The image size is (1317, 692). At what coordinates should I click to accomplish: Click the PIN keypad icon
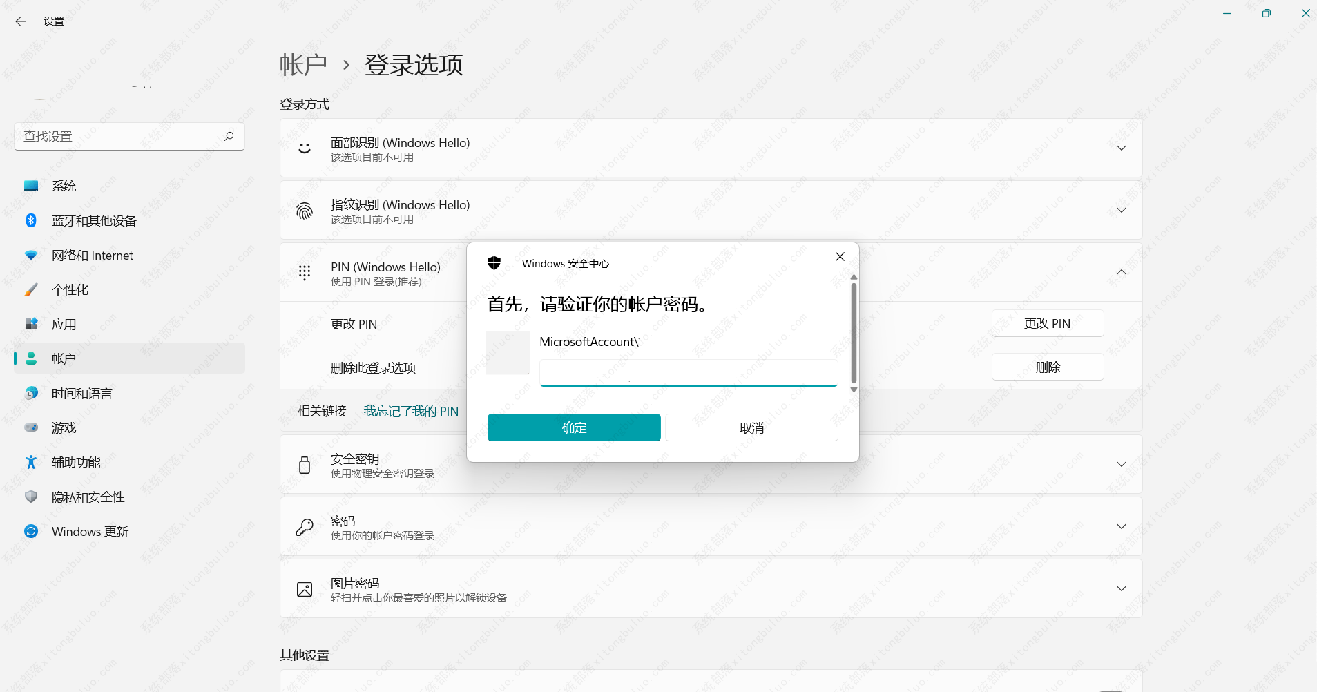point(304,272)
